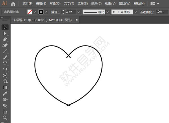Select the Curvature tool
Image resolution: width=169 pixels, height=123 pixels.
pos(5,45)
